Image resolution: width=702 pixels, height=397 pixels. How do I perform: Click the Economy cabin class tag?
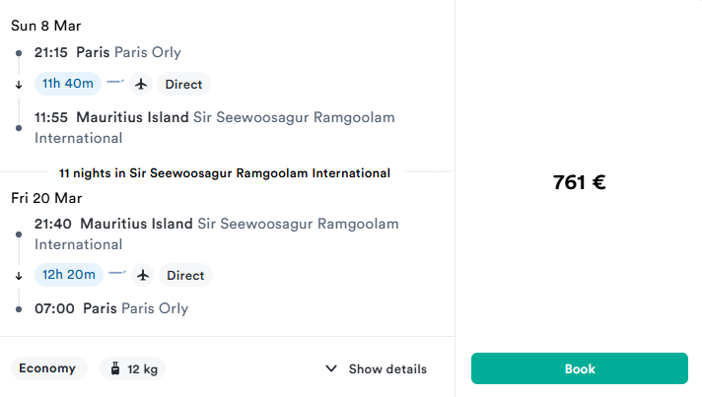(x=47, y=368)
